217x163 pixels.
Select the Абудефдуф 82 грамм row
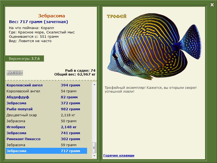[x=46, y=97]
